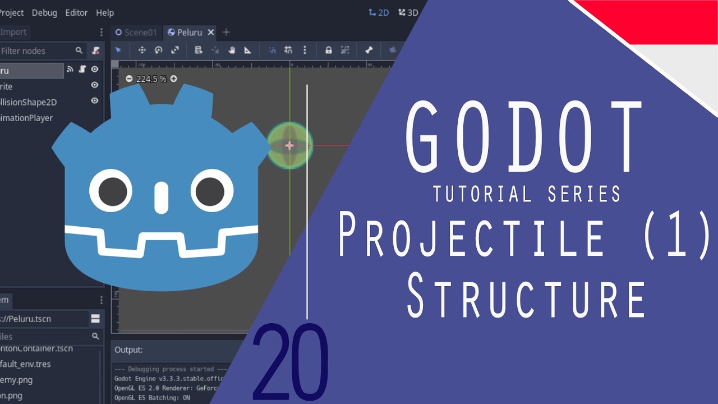Switch to Scene01 tab
Image resolution: width=718 pixels, height=404 pixels.
(x=136, y=32)
